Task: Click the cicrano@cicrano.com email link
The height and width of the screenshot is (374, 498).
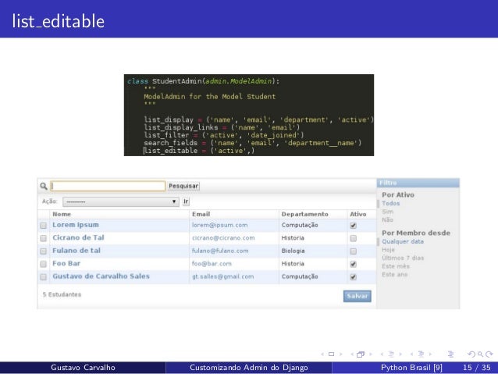Action: click(223, 238)
